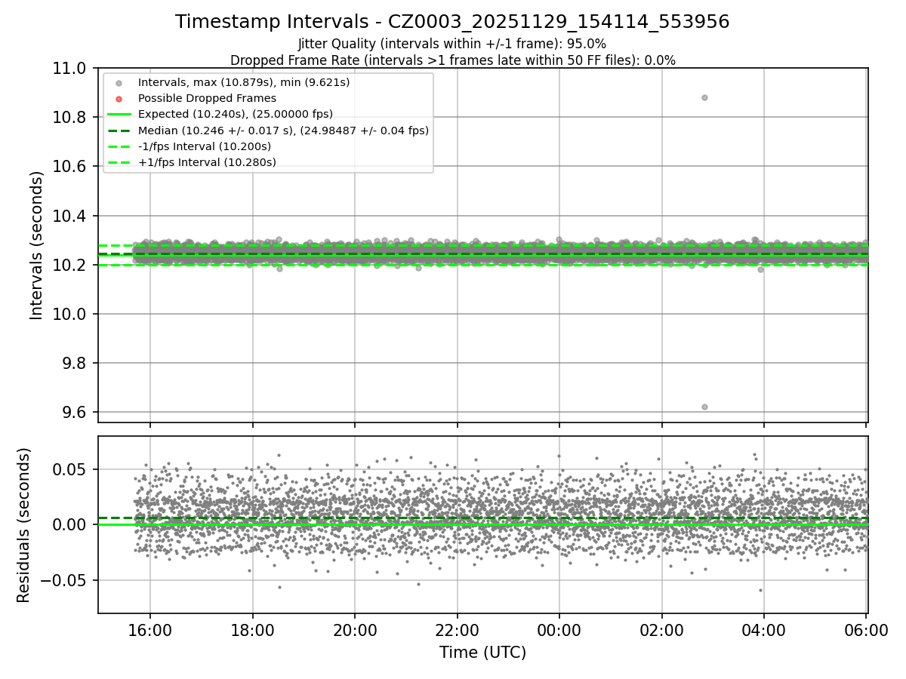
Task: Click the gray dot marker beside the Intervals legend entry
Action: tap(119, 83)
